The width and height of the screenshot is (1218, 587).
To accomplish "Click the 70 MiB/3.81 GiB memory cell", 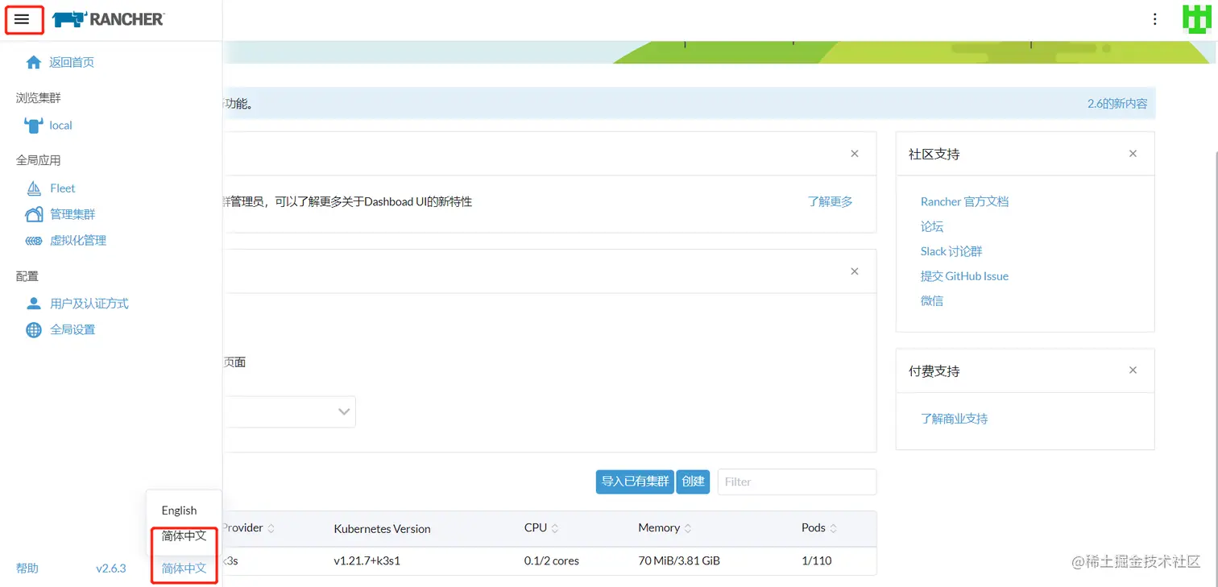I will click(x=679, y=560).
